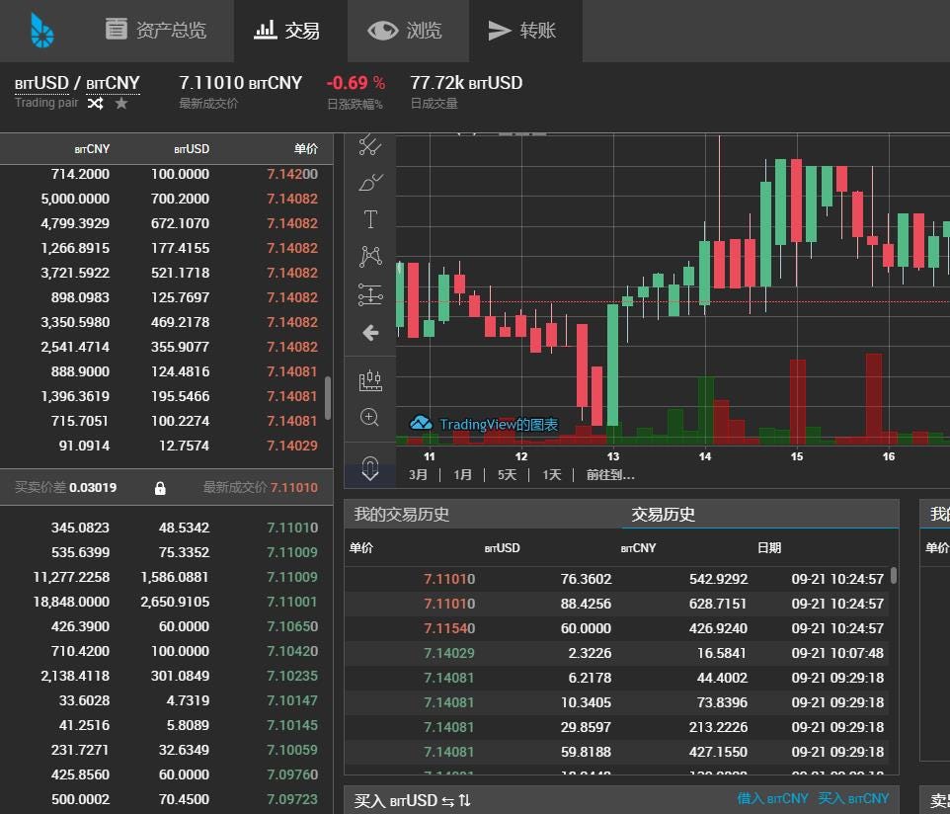Click the date 13 on chart time axis

click(613, 456)
